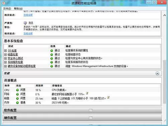Click the vertical scrollbar thumb
Viewport: 168px width, 126px height.
pos(164,82)
